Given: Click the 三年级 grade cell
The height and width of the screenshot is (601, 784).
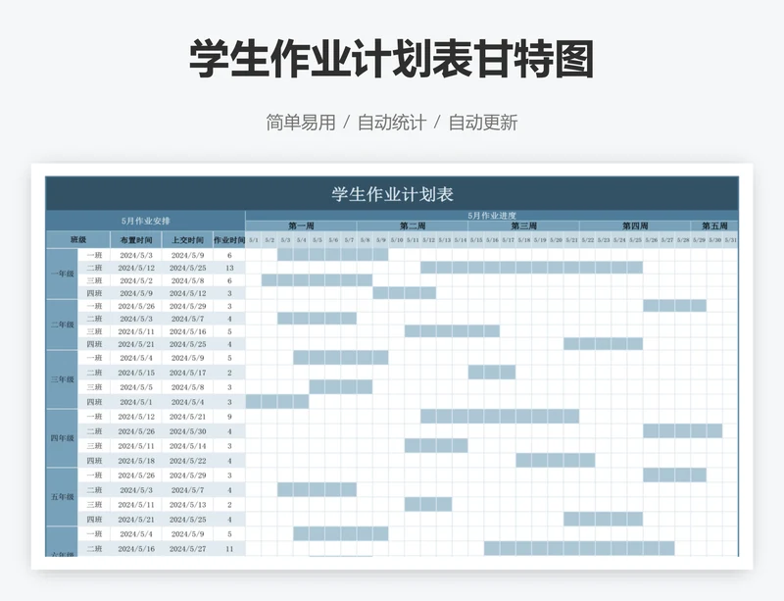Looking at the screenshot, I should 62,379.
